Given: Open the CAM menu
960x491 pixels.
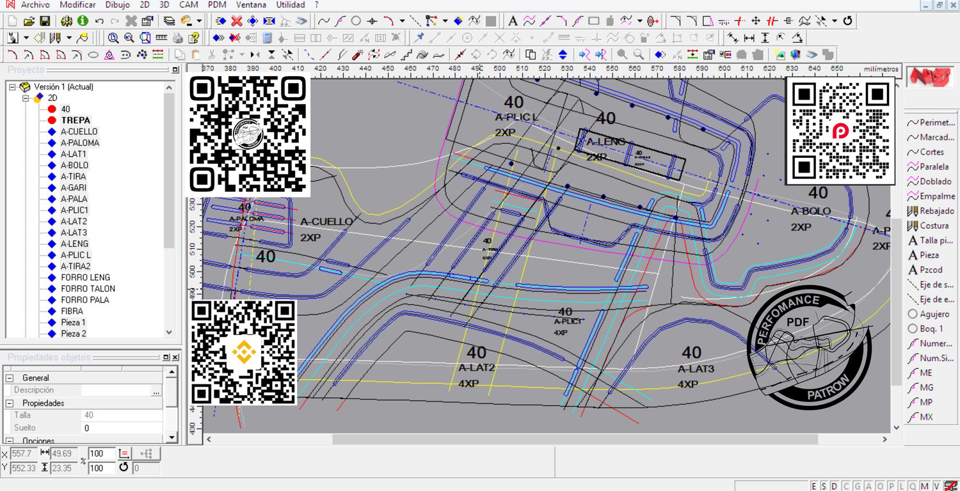Looking at the screenshot, I should pos(188,4).
